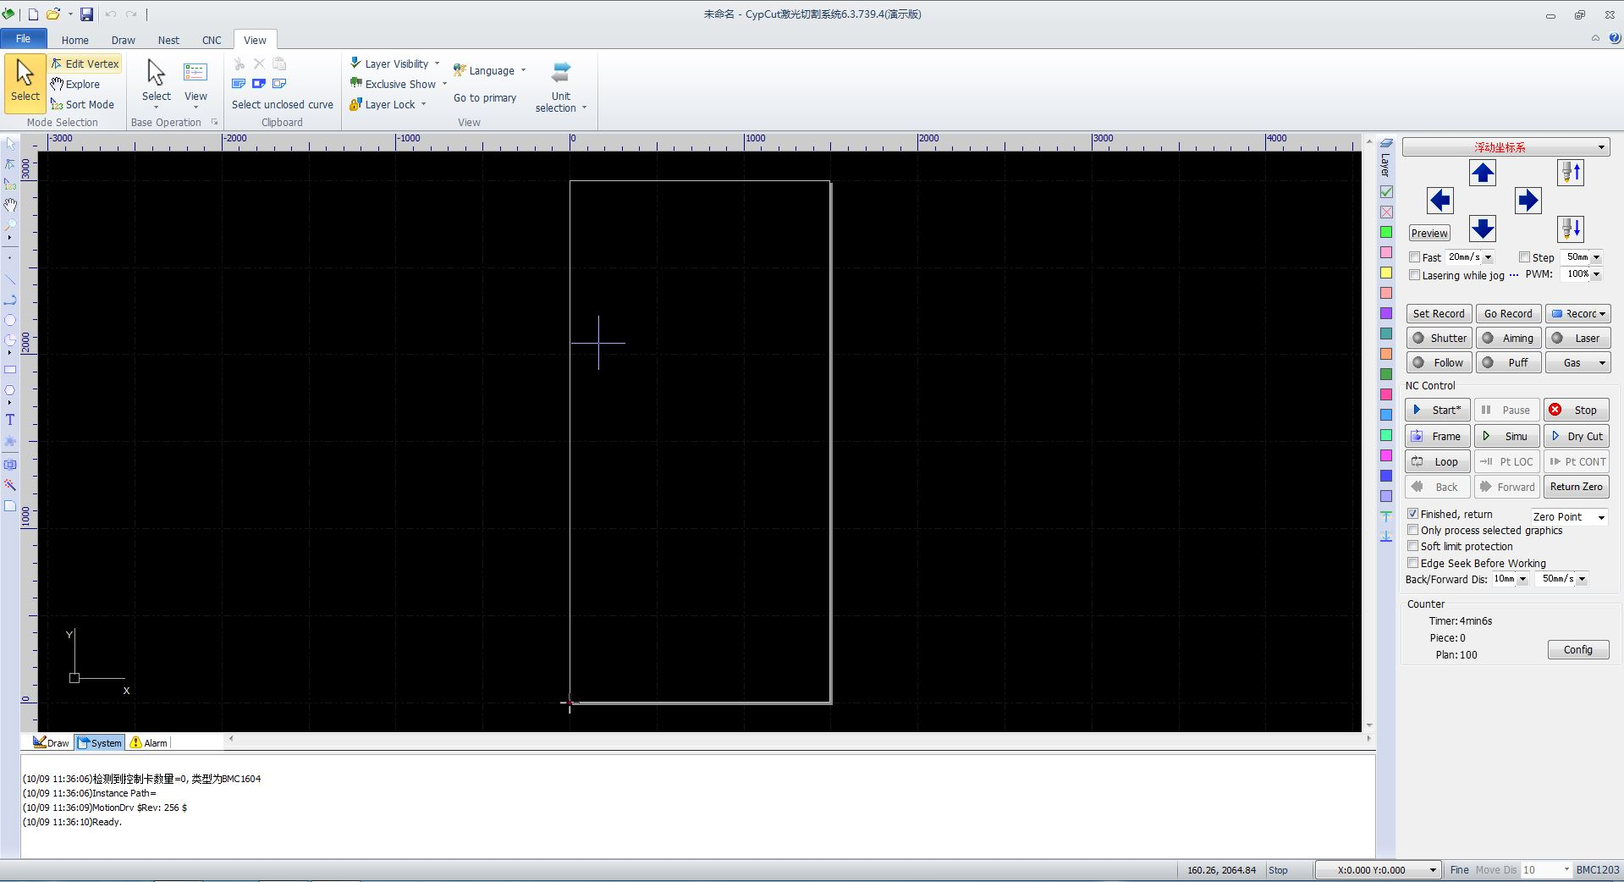Image resolution: width=1624 pixels, height=882 pixels.
Task: Click the canvas vertical scrollbar down arrow
Action: pos(1369,725)
